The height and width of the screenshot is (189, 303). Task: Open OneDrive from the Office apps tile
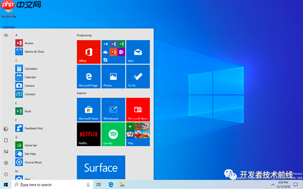(x=106, y=52)
